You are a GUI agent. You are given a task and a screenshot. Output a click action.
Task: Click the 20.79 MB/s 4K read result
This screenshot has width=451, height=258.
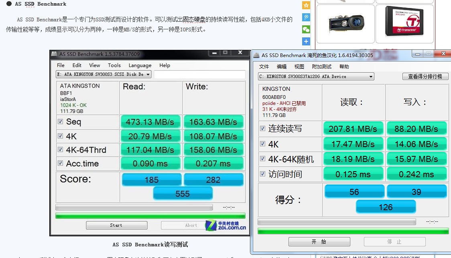(150, 136)
